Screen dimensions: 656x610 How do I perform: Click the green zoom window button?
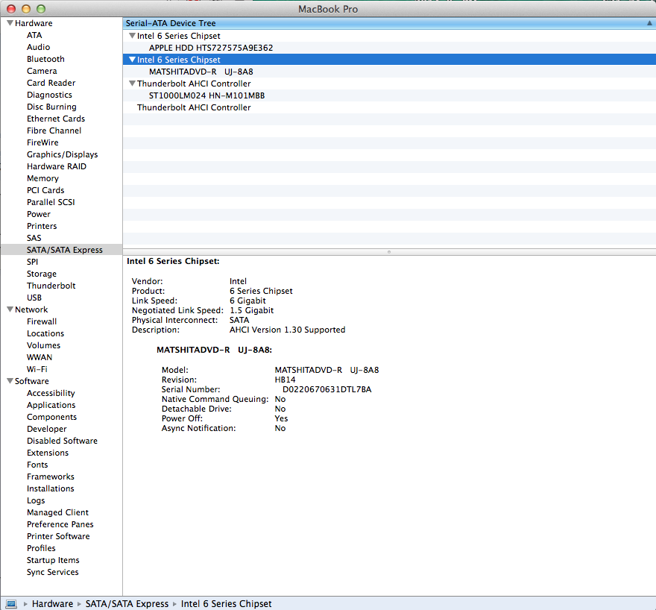click(40, 9)
